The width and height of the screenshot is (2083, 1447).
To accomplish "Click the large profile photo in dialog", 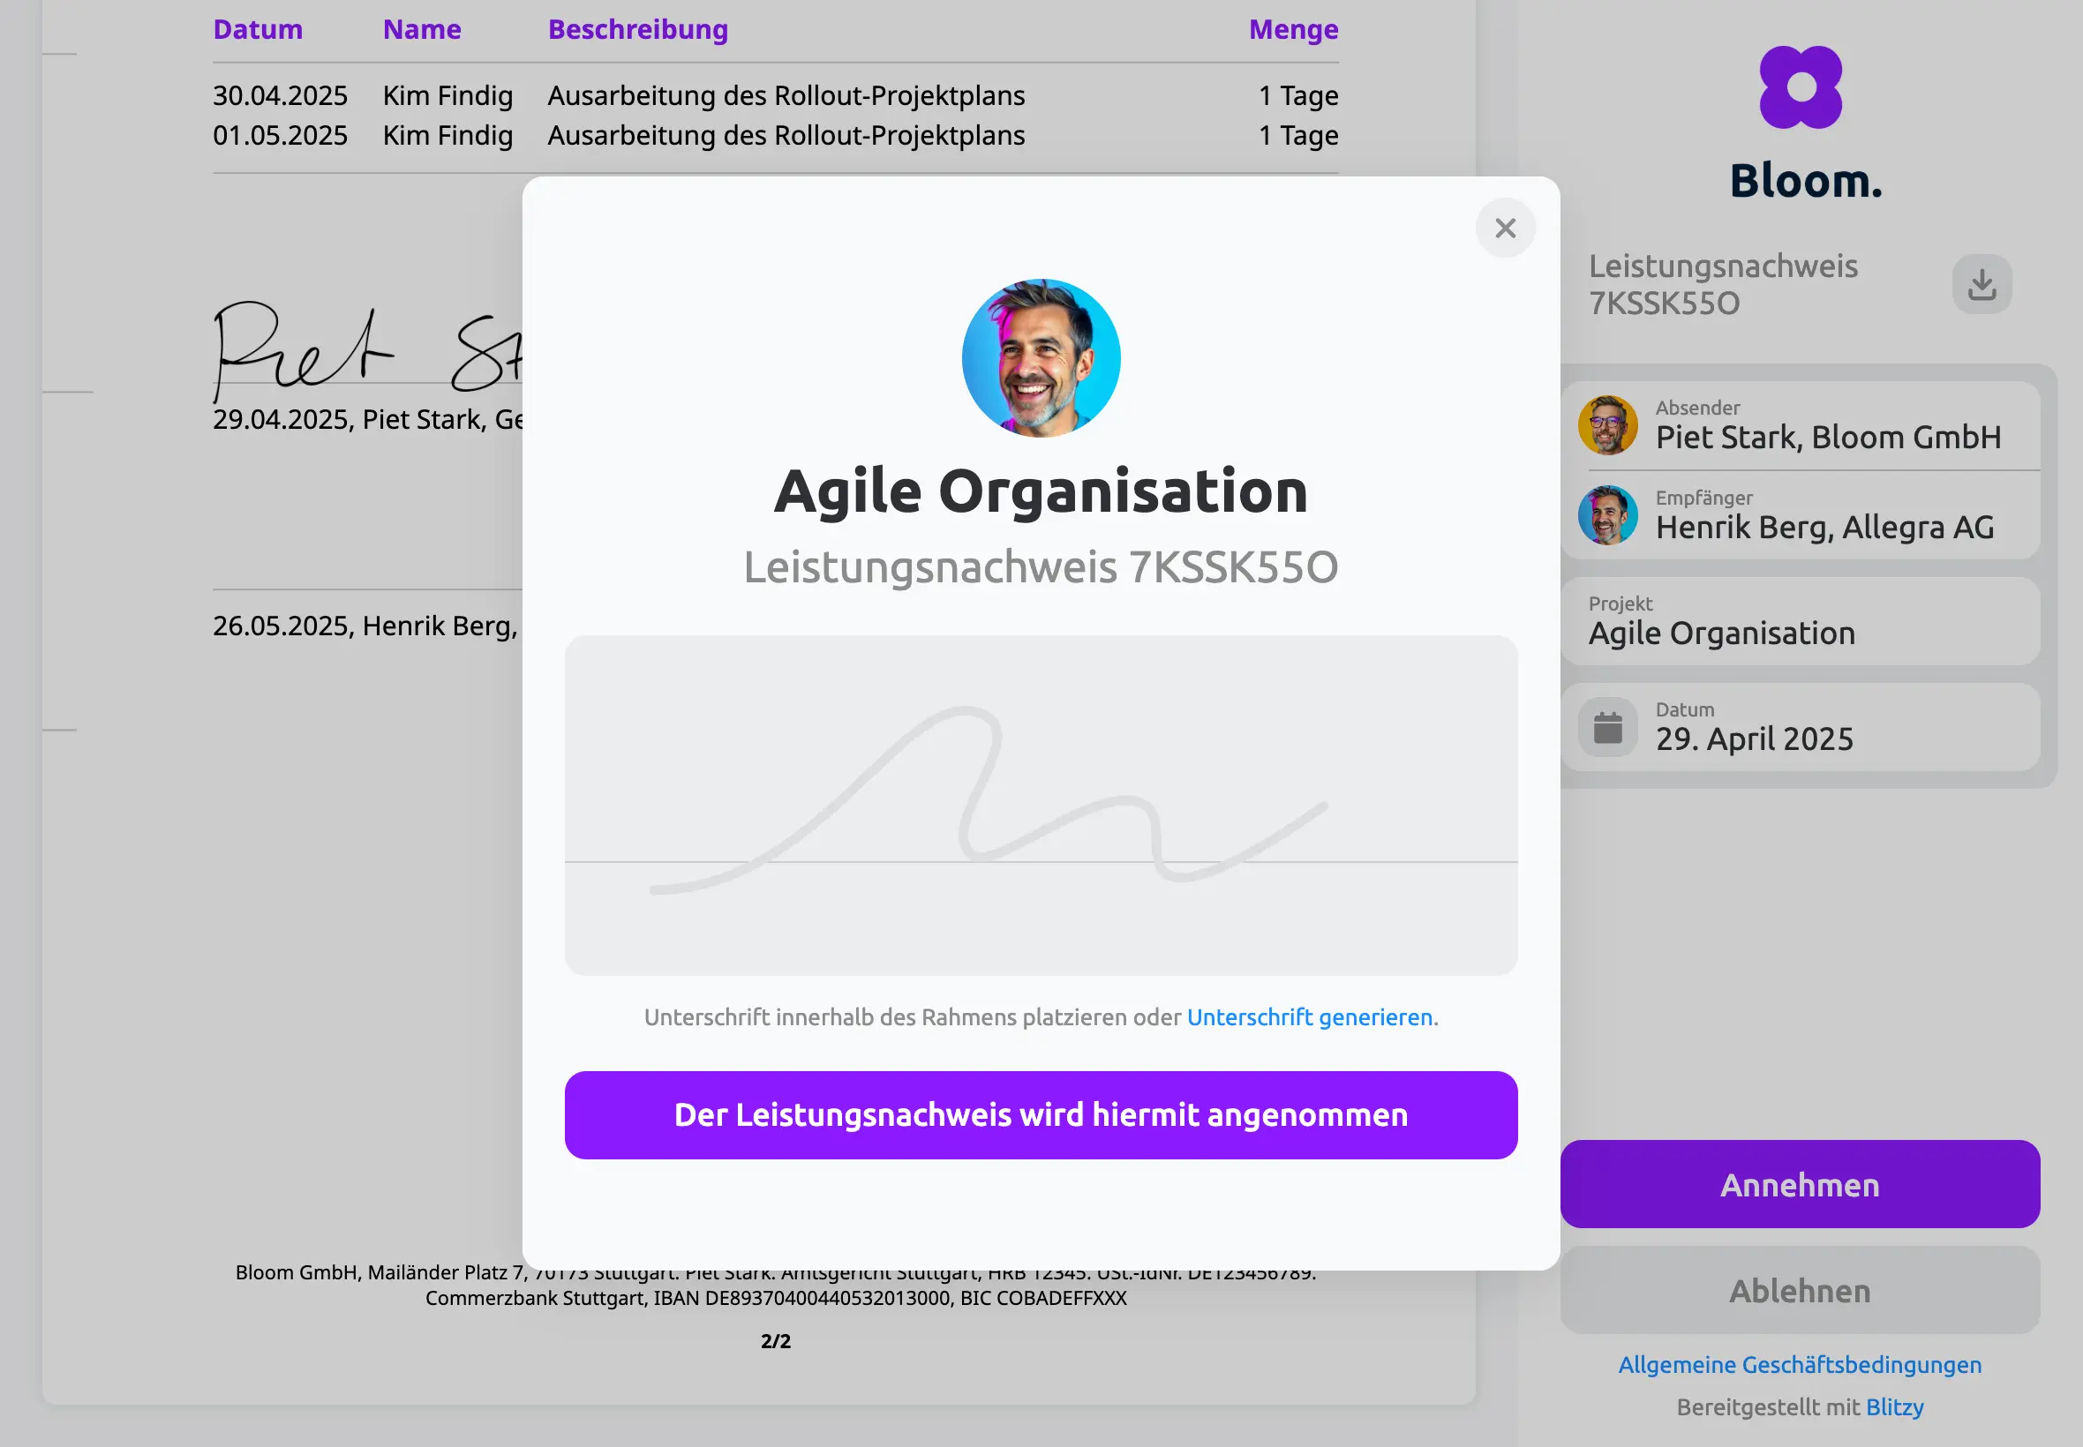I will click(x=1041, y=358).
